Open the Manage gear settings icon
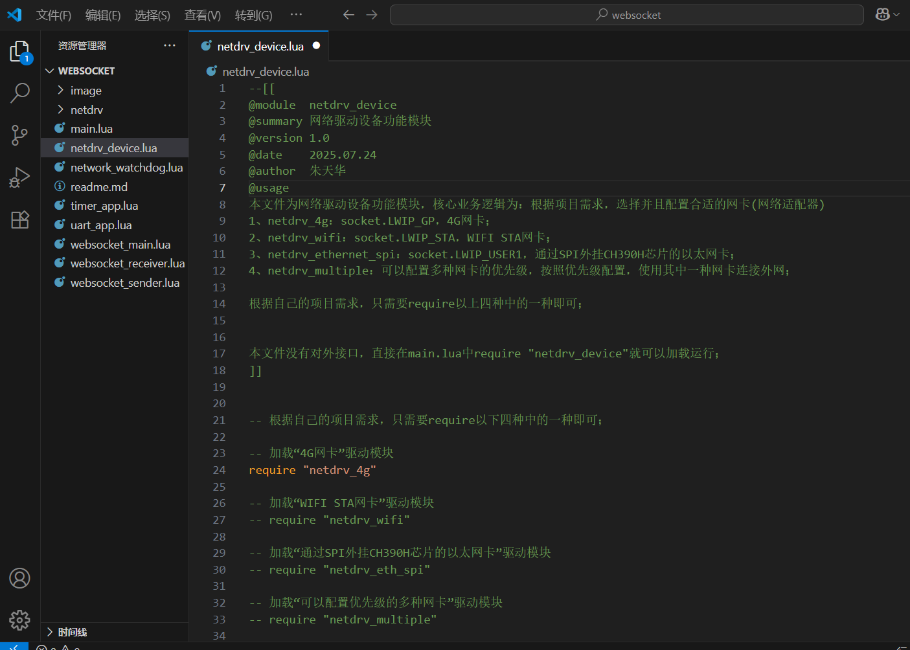Image resolution: width=910 pixels, height=650 pixels. click(x=20, y=620)
